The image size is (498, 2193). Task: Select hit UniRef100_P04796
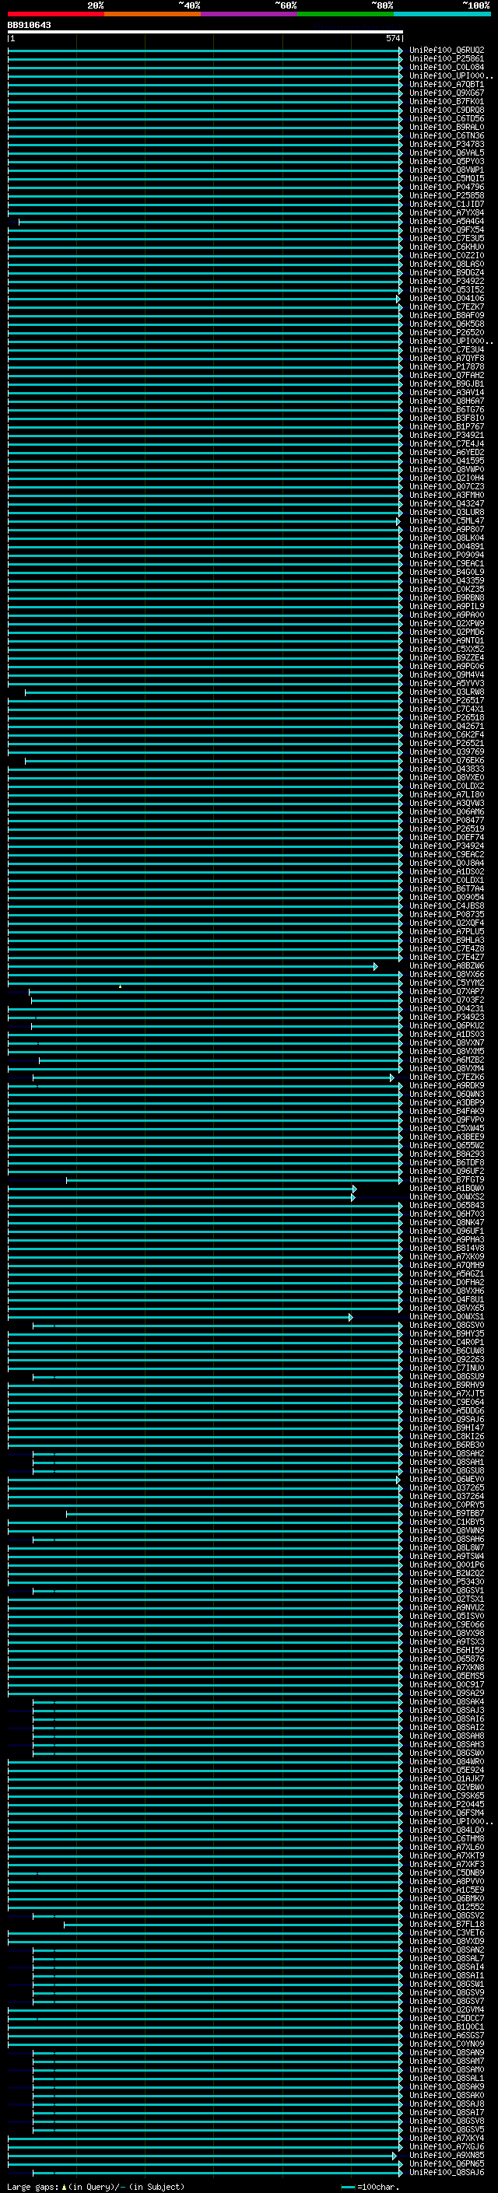(447, 187)
